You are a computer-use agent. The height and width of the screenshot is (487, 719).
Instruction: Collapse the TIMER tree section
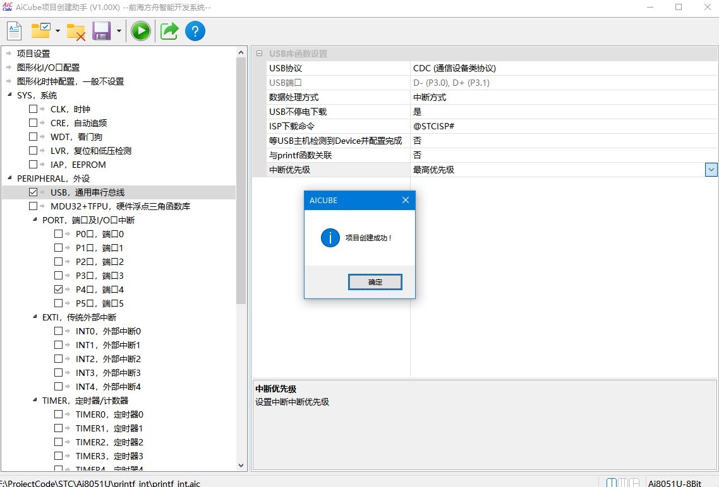[35, 400]
